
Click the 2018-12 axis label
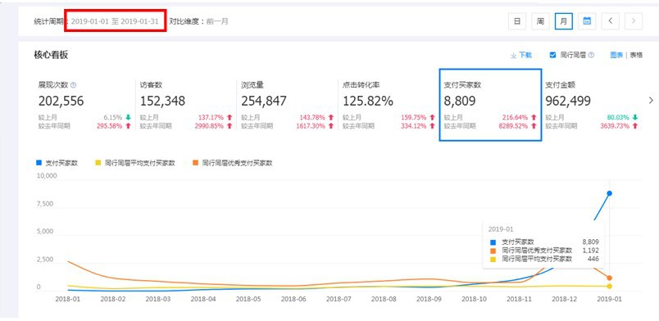(565, 299)
